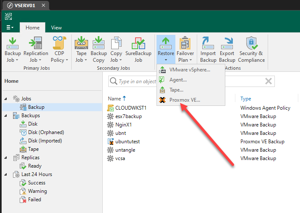300x213 pixels.
Task: Choose Agent... from Restore menu
Action: pos(191,80)
